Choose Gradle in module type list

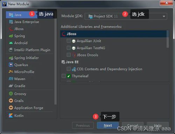pyautogui.click(x=20, y=86)
